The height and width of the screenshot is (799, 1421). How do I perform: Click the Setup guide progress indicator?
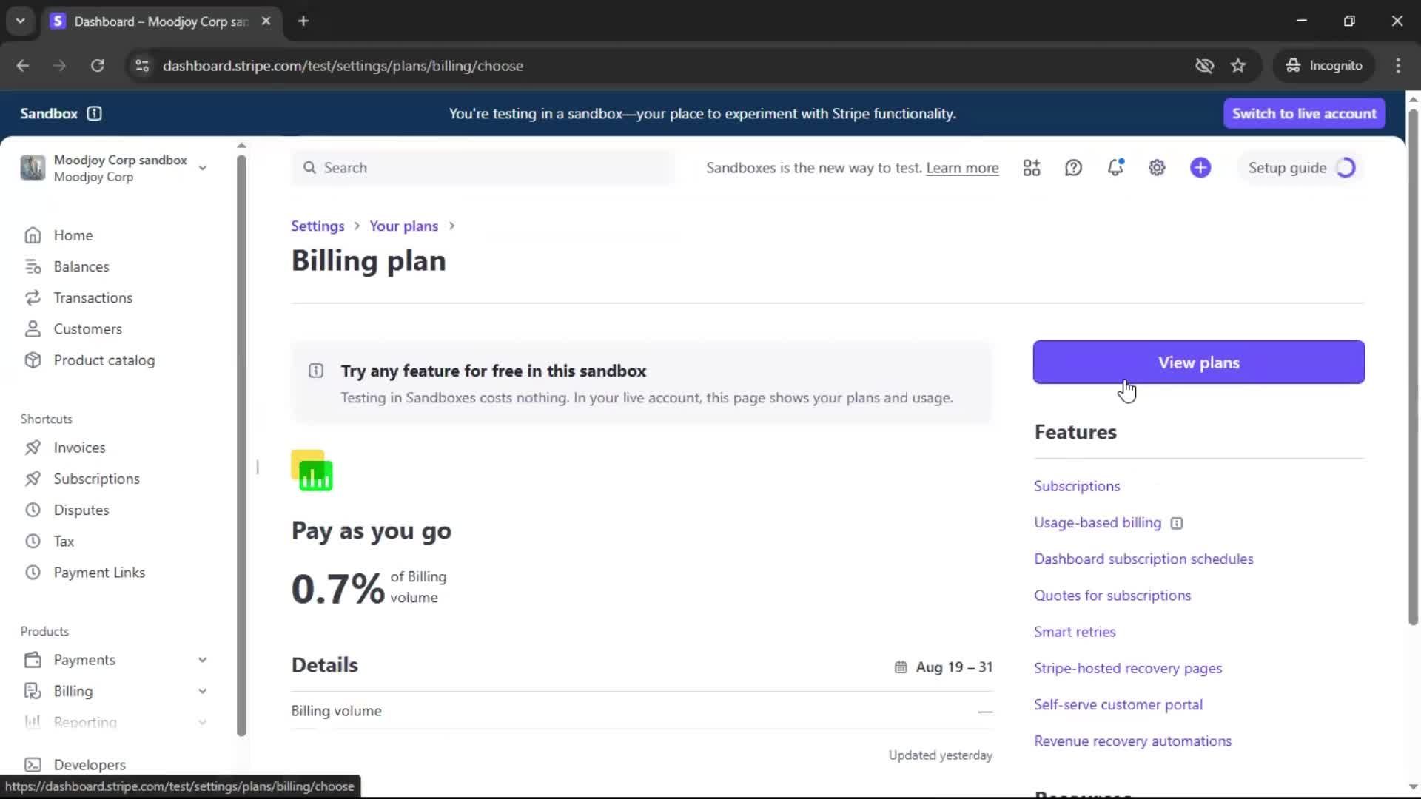pos(1346,168)
